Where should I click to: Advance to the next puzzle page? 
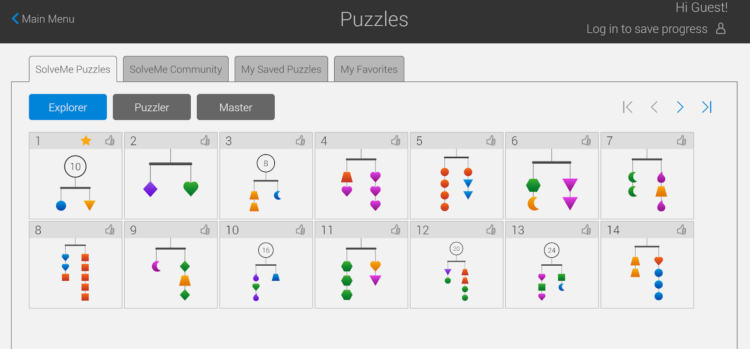[x=680, y=107]
